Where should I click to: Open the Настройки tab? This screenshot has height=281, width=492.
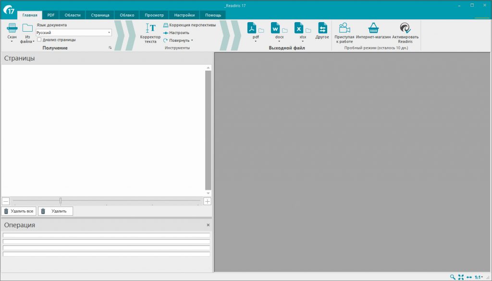[184, 15]
